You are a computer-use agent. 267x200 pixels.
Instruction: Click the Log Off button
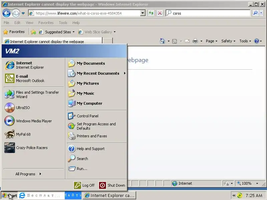[84, 185]
